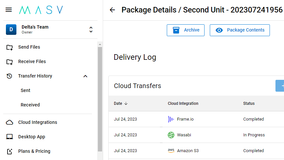
Task: Click the Desktop App laptop icon
Action: [x=10, y=137]
